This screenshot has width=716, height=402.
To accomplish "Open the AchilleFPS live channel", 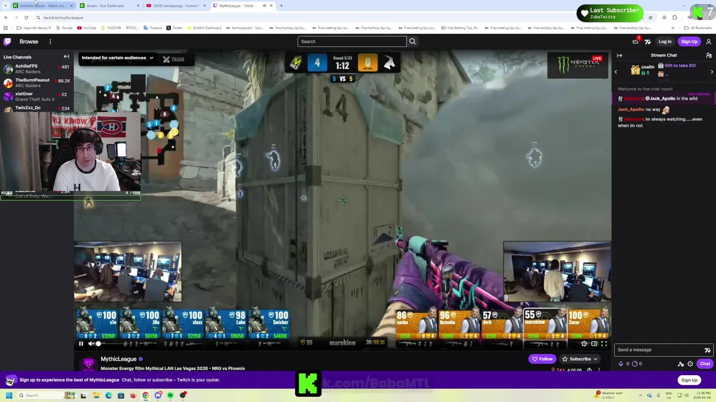I will (x=36, y=69).
